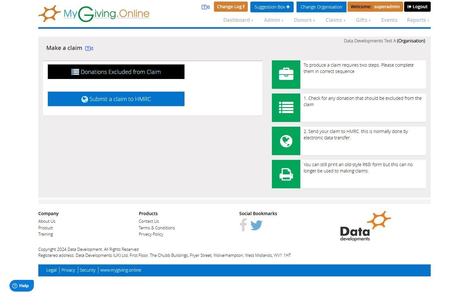Click the MyGiving.Online logo
Viewport: 469px width, 302px height.
coord(94,14)
